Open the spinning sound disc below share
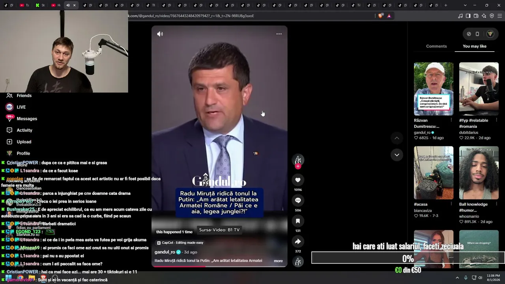Viewport: 505px width, 284px height. click(298, 261)
